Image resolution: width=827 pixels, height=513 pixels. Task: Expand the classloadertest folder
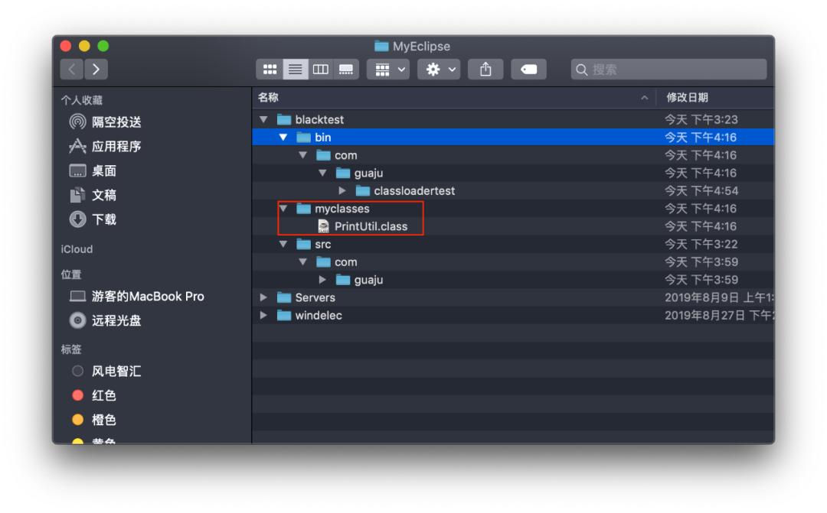click(342, 190)
